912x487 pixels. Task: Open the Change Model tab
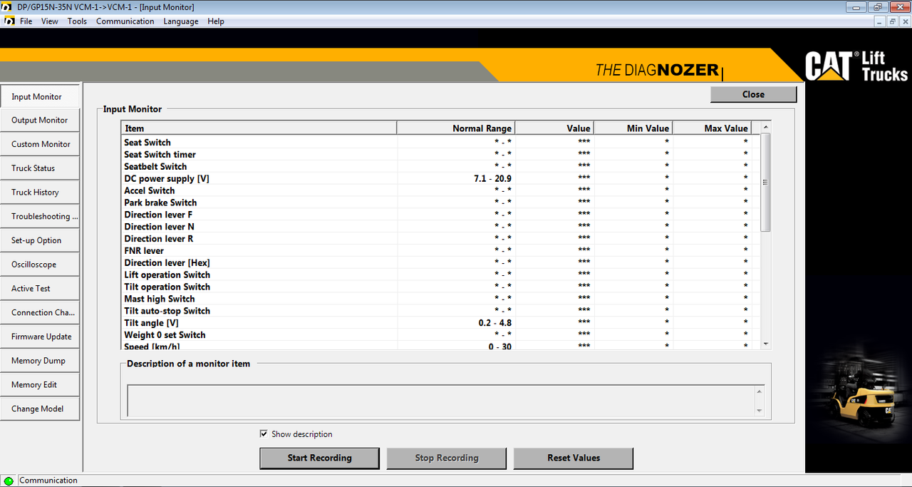40,409
